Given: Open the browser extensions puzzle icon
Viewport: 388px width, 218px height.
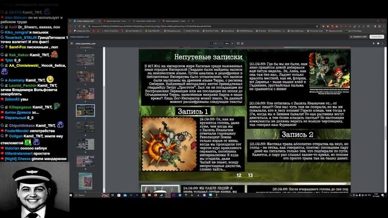Looking at the screenshot, I should [x=368, y=27].
